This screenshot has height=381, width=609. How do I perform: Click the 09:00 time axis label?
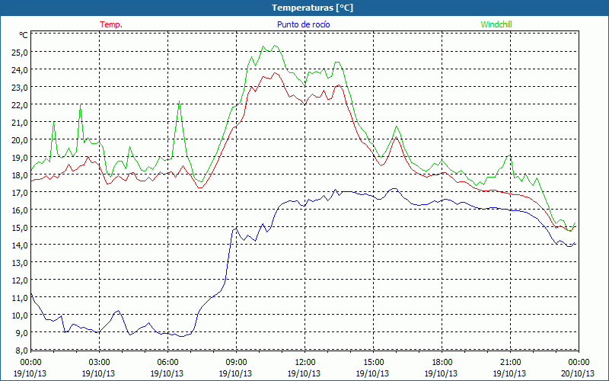[236, 363]
